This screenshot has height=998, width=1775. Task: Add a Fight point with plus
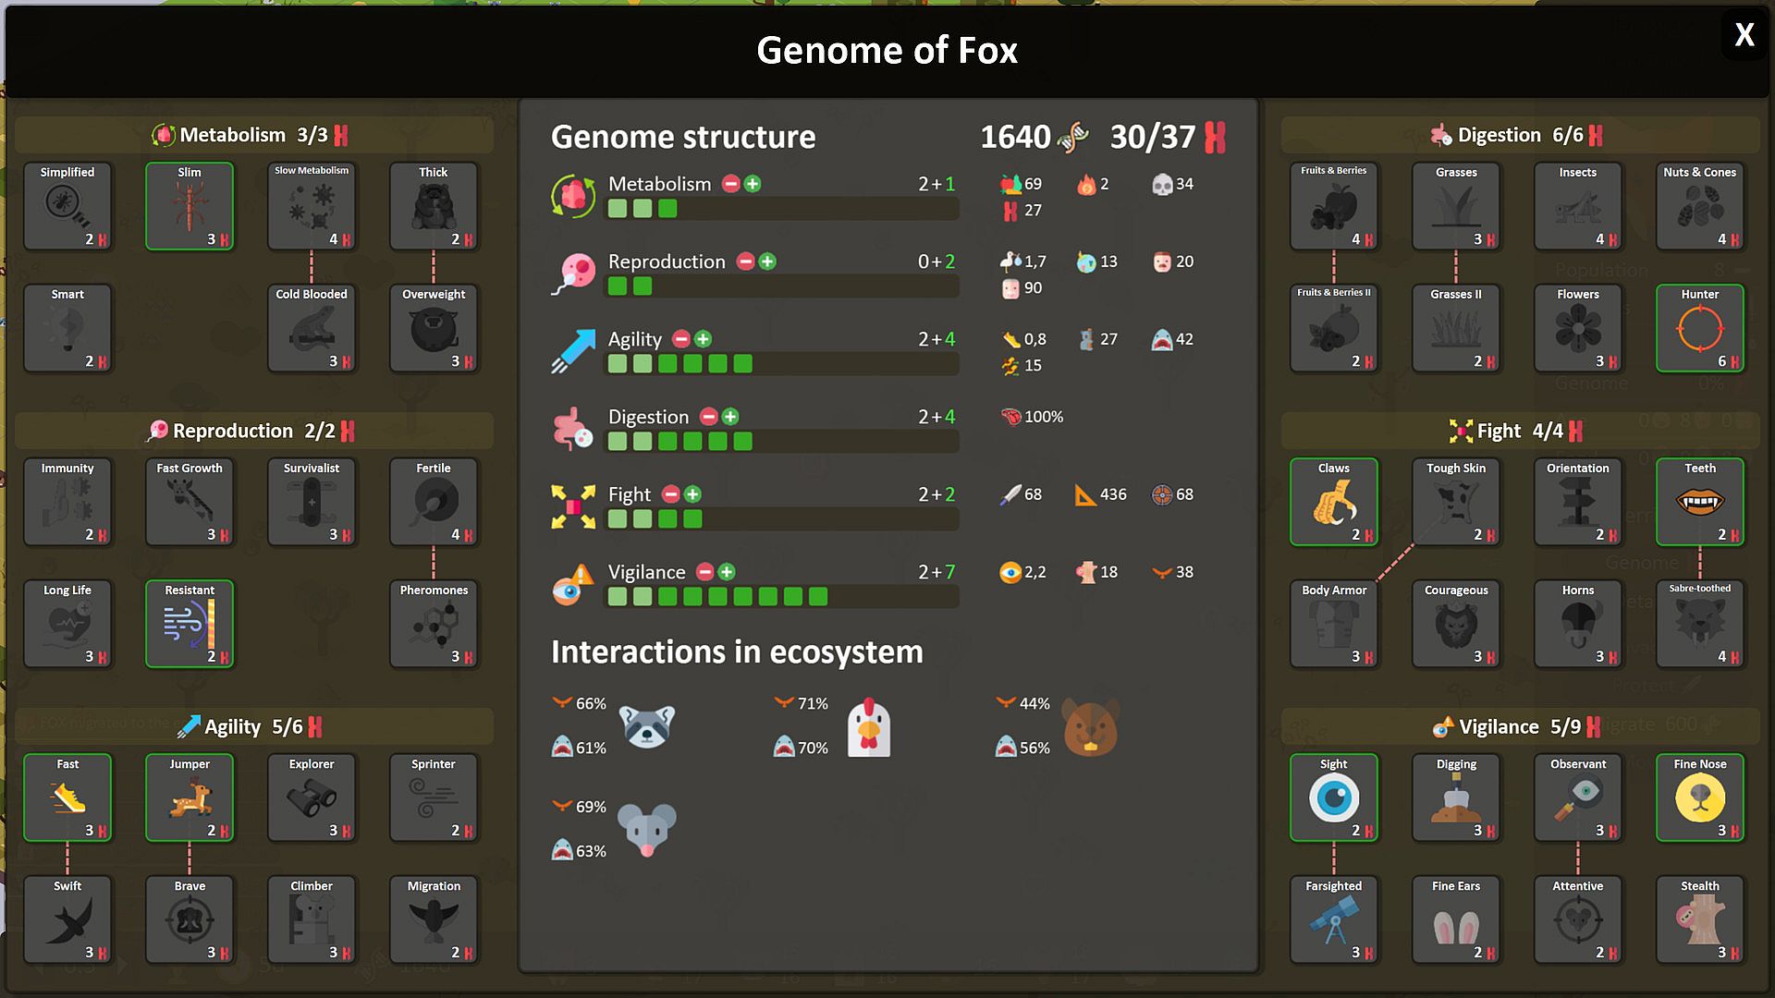692,494
